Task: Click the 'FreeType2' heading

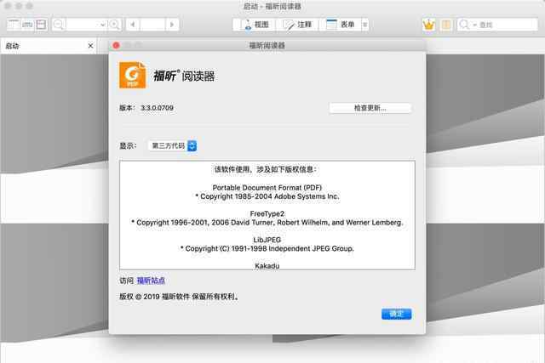Action: (267, 213)
